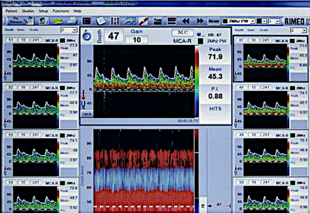Click the green arrow export icon
The height and width of the screenshot is (213, 310).
pos(129,20)
